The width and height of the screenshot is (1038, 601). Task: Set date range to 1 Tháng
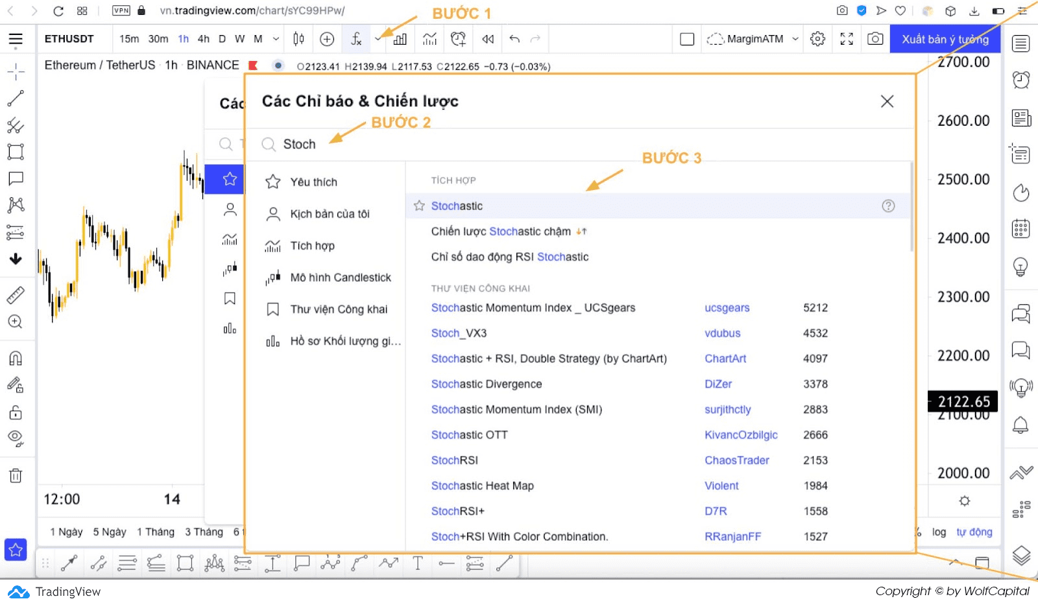click(156, 532)
